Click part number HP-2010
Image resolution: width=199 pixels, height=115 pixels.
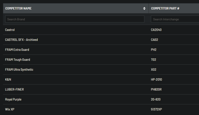click(156, 80)
